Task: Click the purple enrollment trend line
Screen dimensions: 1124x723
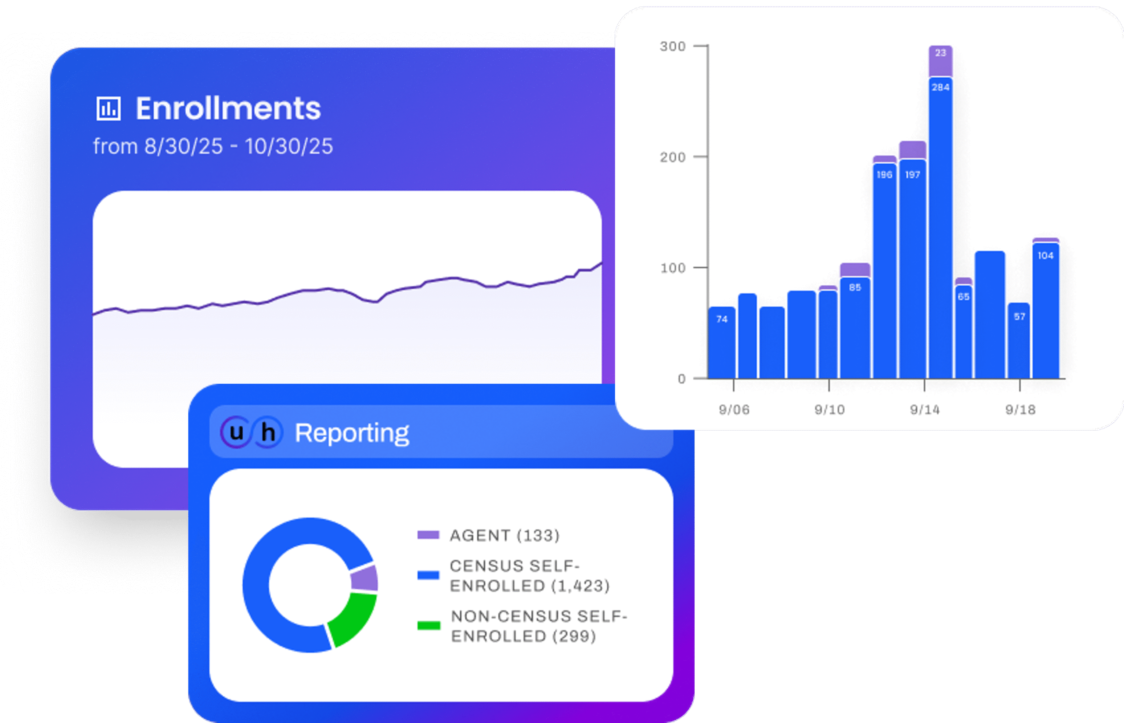Action: coord(347,291)
